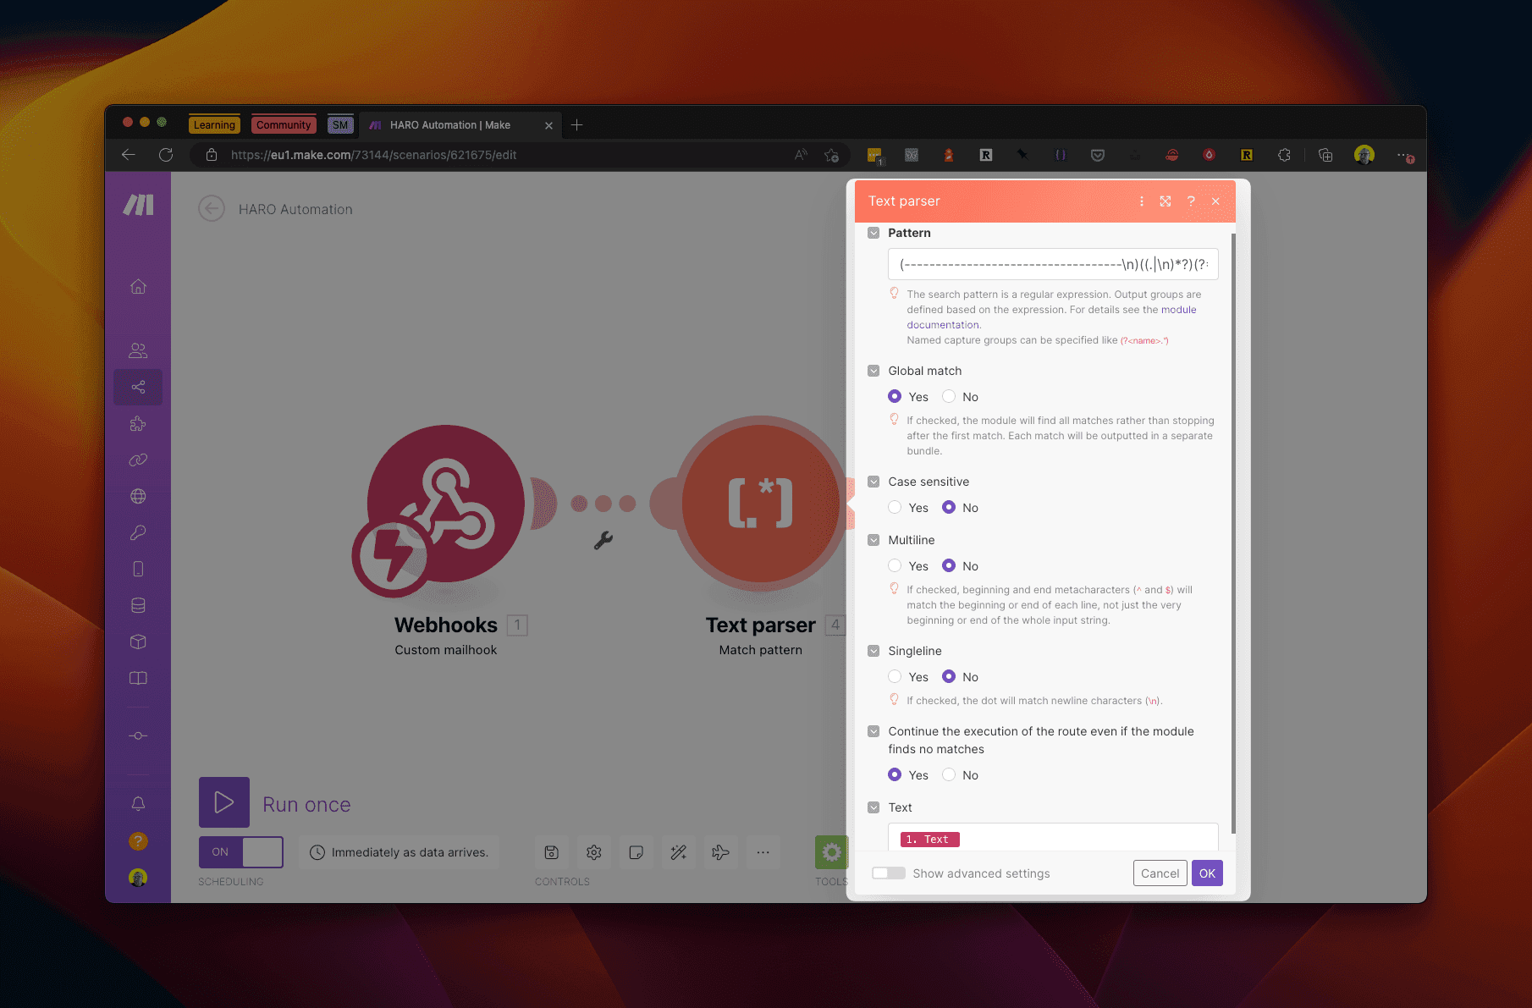
Task: Click the 1. Text pill in Text field
Action: [x=929, y=840]
